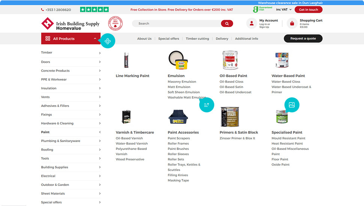Screen dimensions: 364x206
Task: Expand the Timber category arrow
Action: coord(100,53)
